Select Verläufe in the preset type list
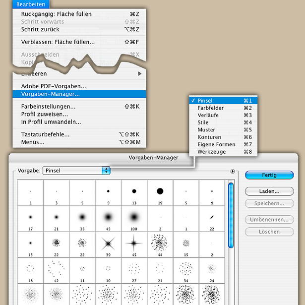The image size is (305, 305). point(223,115)
